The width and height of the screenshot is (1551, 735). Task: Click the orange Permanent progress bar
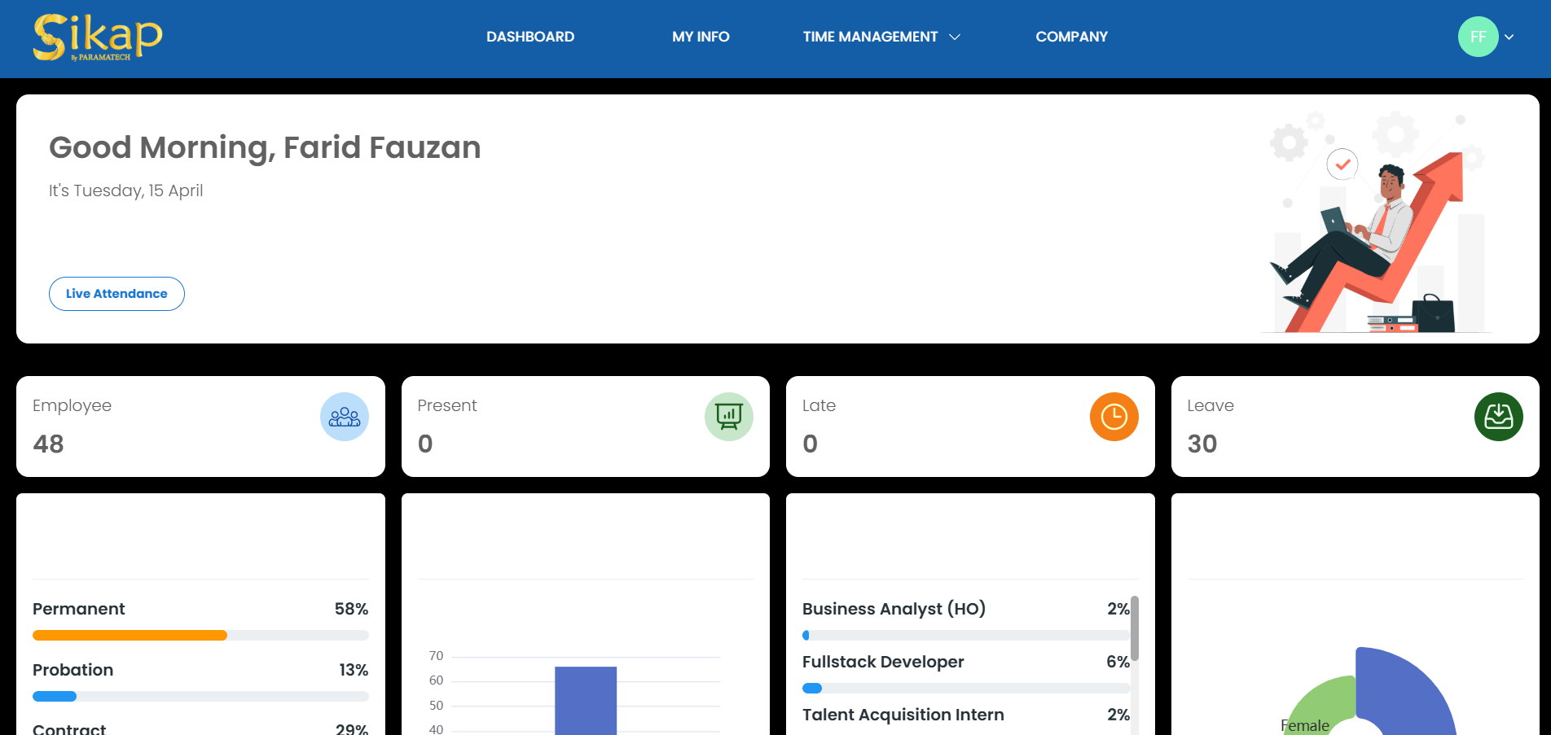point(130,636)
